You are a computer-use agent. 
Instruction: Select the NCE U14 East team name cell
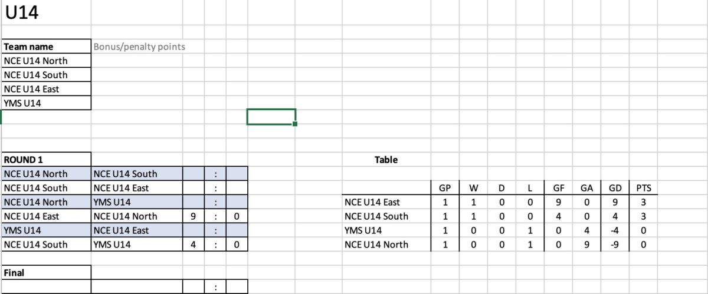pyautogui.click(x=47, y=89)
